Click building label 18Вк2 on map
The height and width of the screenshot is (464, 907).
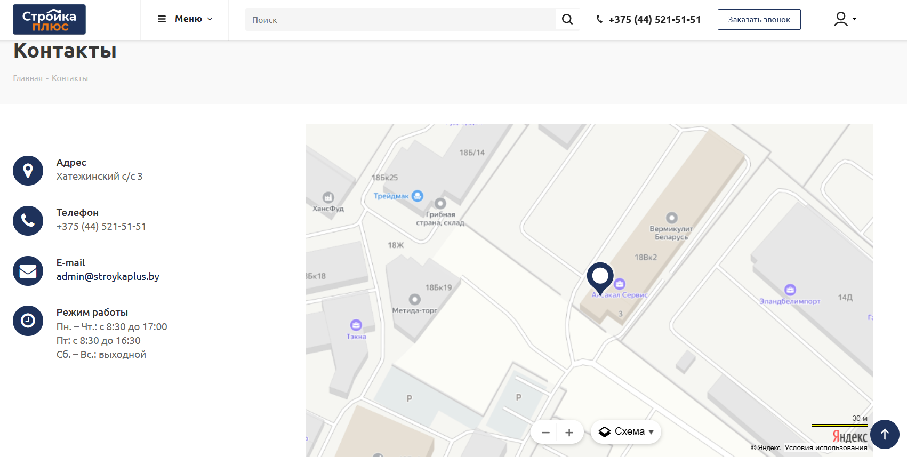(x=646, y=257)
